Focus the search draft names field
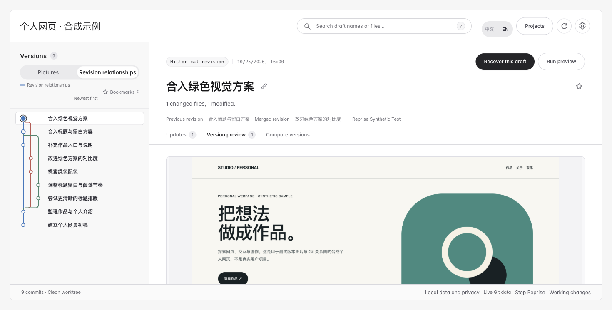The width and height of the screenshot is (612, 310). [x=384, y=26]
